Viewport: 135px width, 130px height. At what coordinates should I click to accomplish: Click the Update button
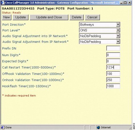(20, 17)
